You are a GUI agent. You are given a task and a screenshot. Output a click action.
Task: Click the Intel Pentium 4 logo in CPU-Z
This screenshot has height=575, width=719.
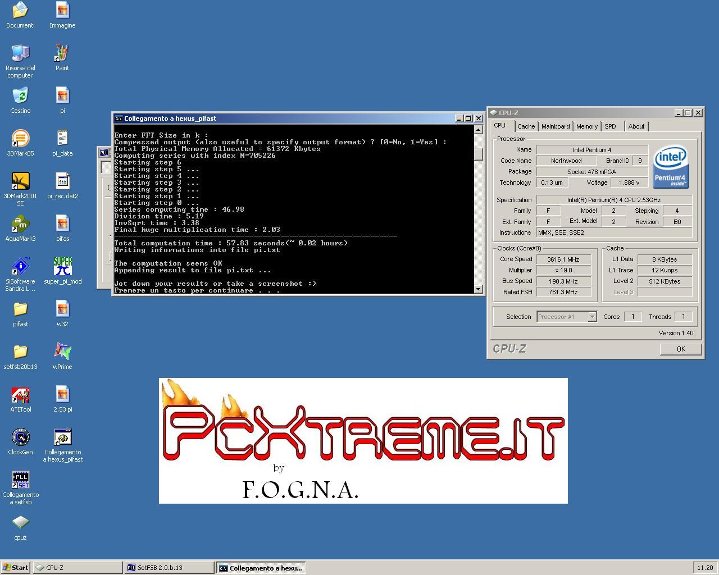(671, 167)
